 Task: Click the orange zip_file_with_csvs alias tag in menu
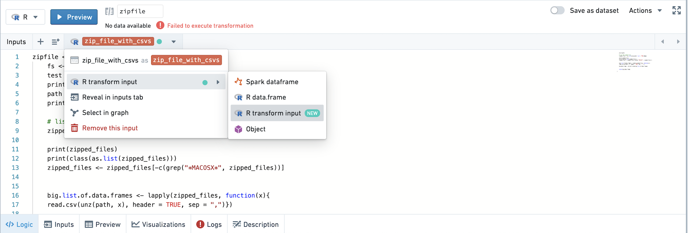[186, 60]
